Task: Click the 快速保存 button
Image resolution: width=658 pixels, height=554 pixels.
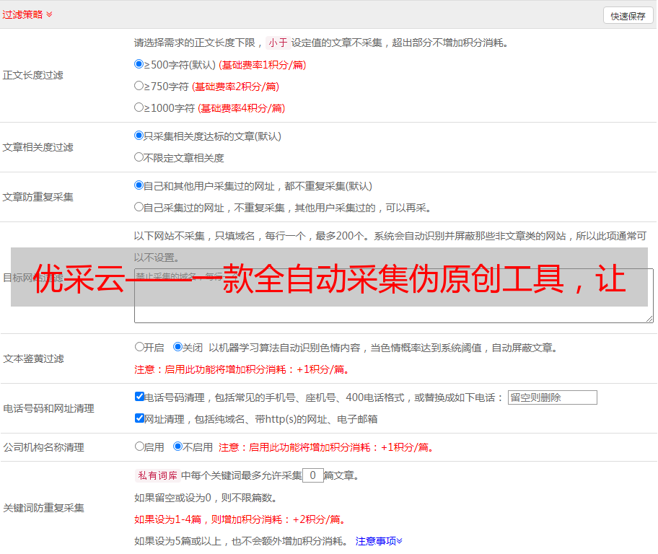Action: pyautogui.click(x=628, y=16)
